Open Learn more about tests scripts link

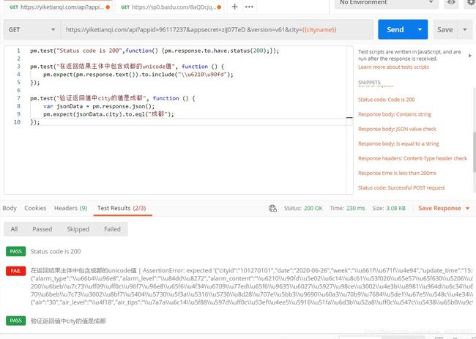[393, 67]
